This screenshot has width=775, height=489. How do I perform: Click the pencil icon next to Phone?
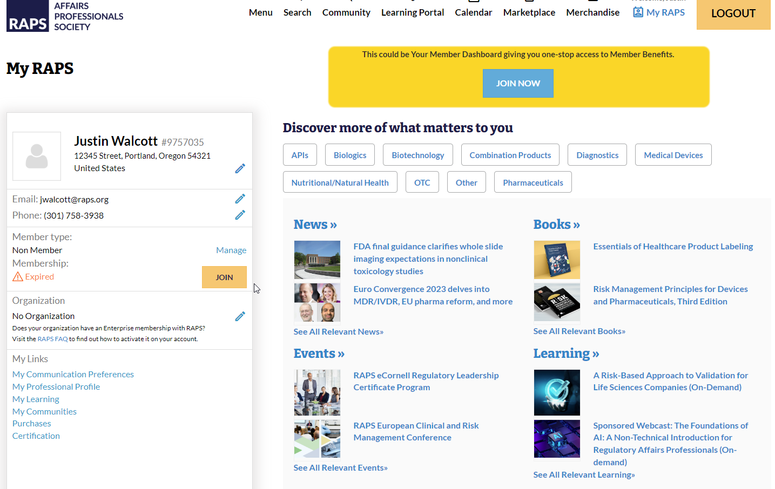(x=240, y=215)
